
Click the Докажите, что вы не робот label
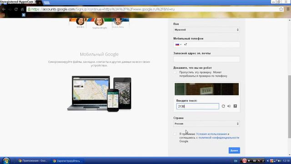coord(192,68)
